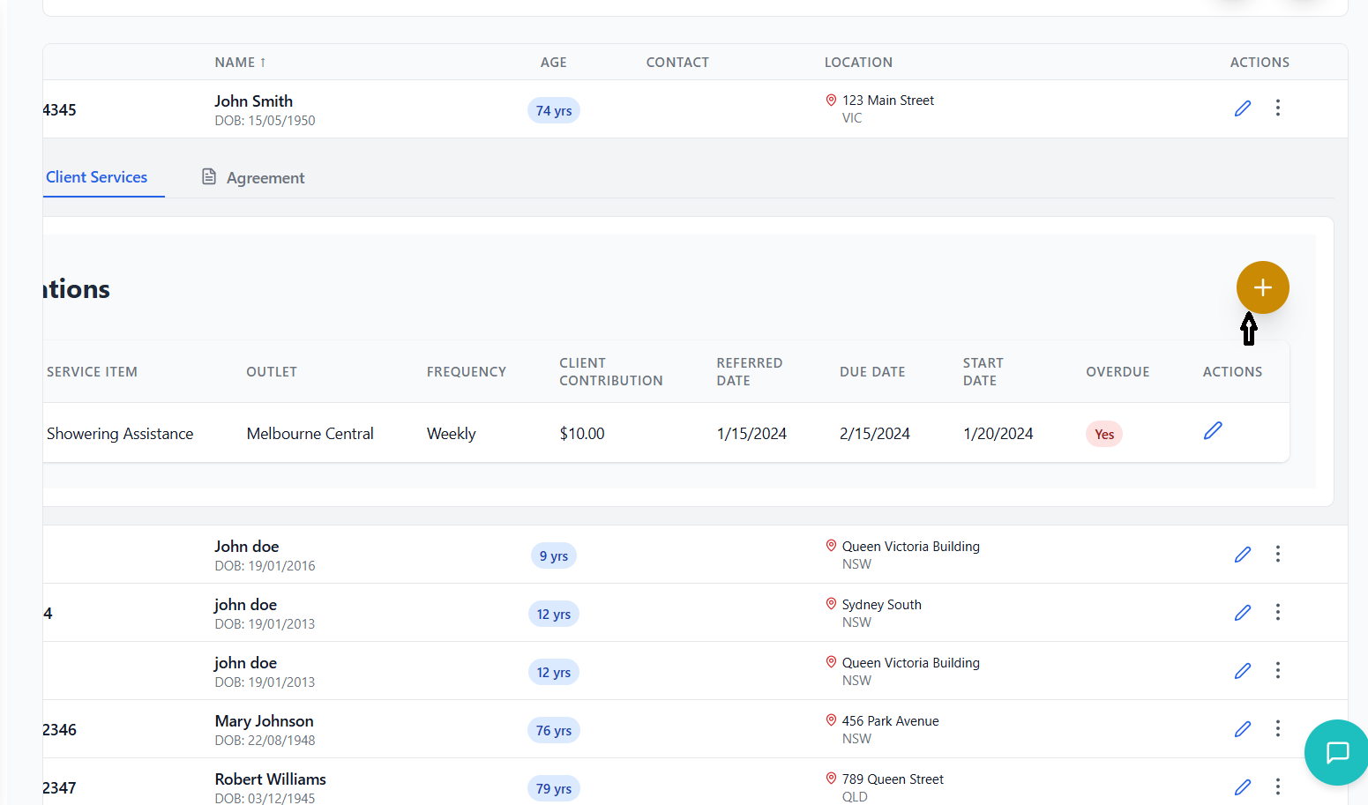Click the edit pencil for Queen Victoria John doe, 9 yrs
Image resolution: width=1368 pixels, height=805 pixels.
coord(1242,555)
